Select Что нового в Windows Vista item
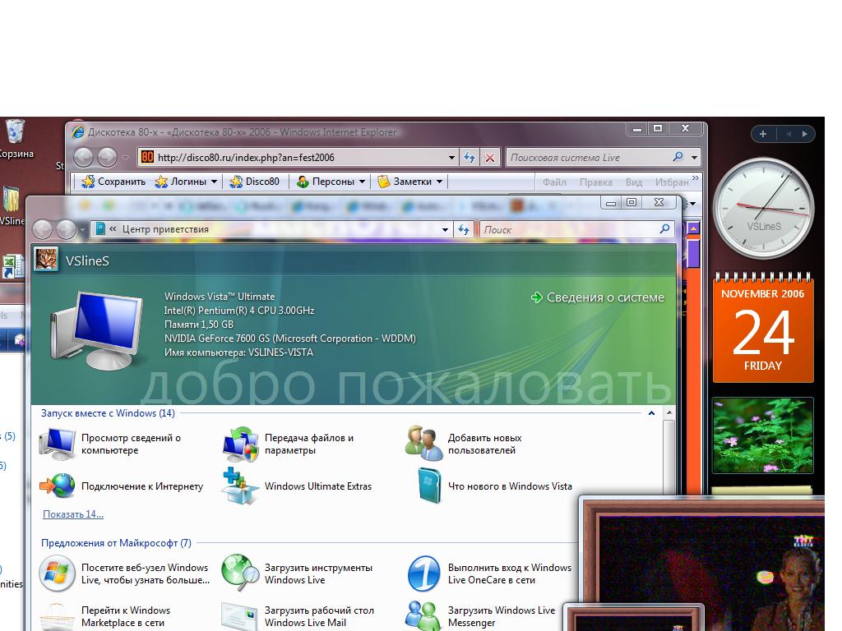842x631 pixels. (x=494, y=486)
